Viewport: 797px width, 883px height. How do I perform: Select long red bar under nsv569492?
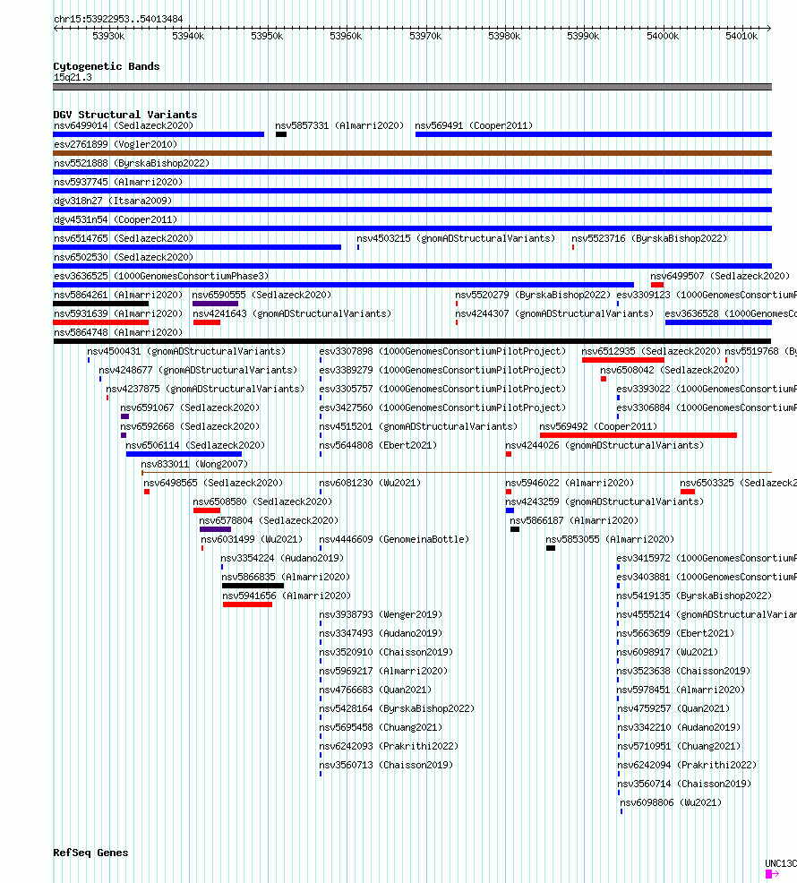point(638,434)
